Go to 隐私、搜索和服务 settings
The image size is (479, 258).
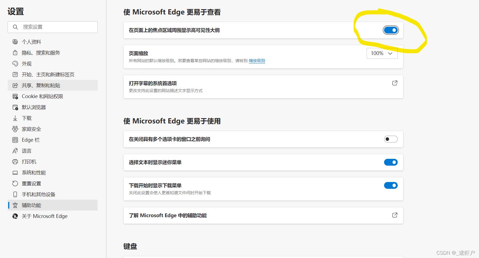pyautogui.click(x=53, y=53)
